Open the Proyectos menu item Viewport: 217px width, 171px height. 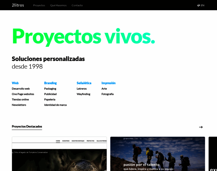coord(39,5)
